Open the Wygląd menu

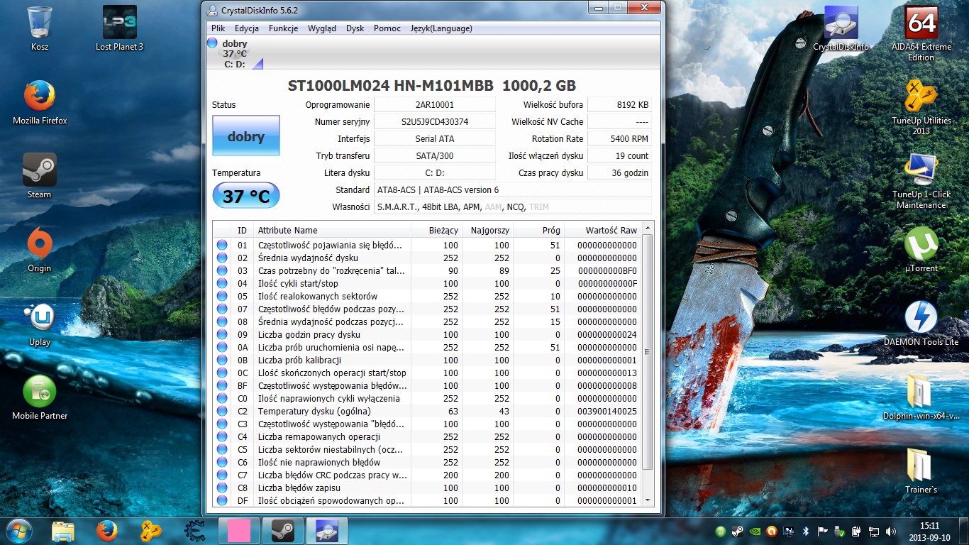click(322, 28)
